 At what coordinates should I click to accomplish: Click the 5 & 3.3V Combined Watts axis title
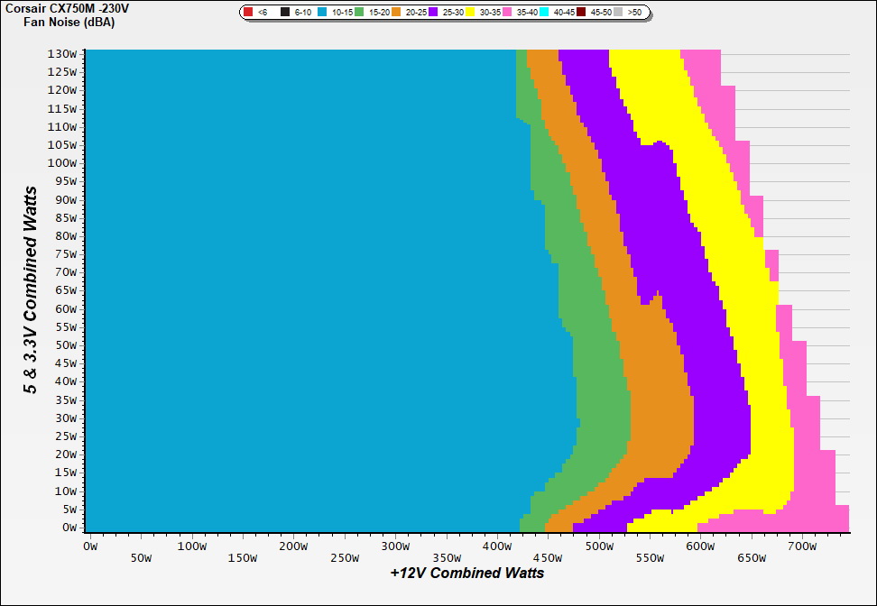click(x=31, y=289)
